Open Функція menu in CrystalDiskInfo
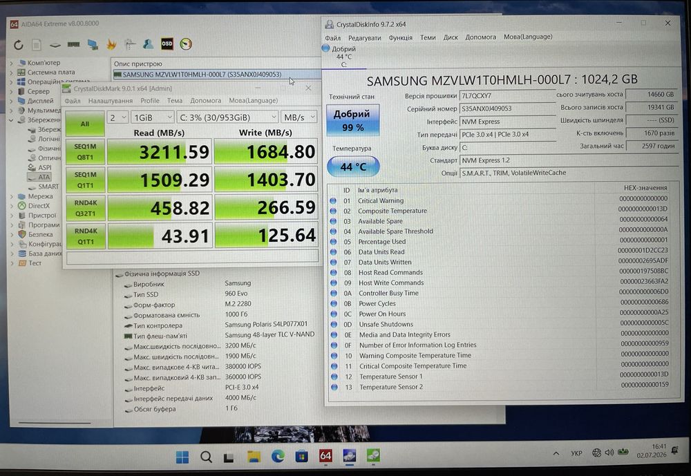691x476 pixels. coord(401,37)
